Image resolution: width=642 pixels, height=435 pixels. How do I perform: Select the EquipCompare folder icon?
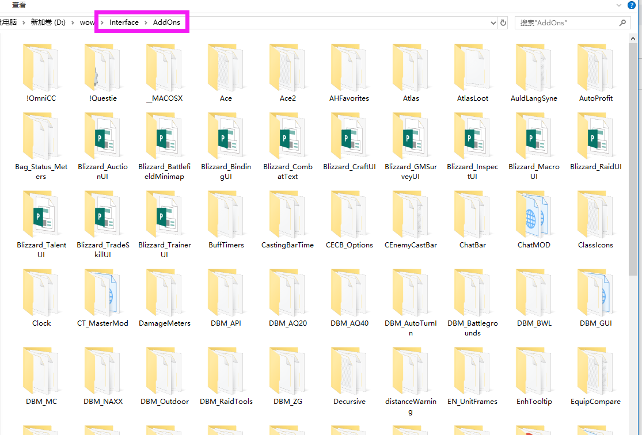point(596,371)
